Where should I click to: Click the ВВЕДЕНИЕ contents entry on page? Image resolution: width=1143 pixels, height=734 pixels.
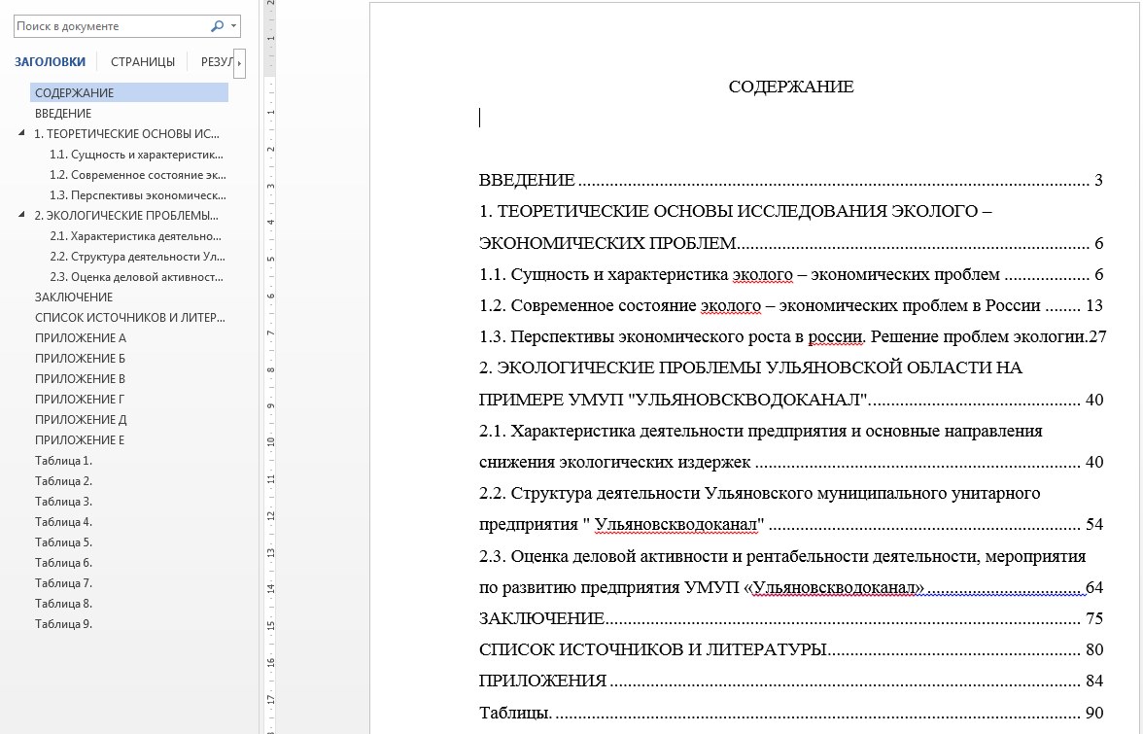coord(791,179)
